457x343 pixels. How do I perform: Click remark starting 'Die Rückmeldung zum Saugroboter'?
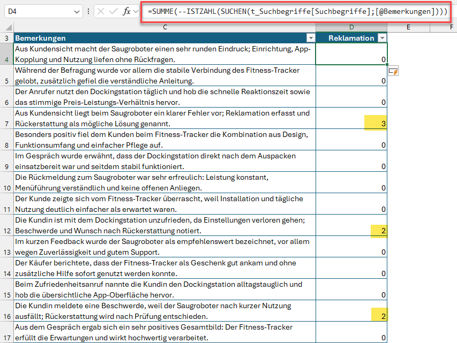[x=164, y=182]
